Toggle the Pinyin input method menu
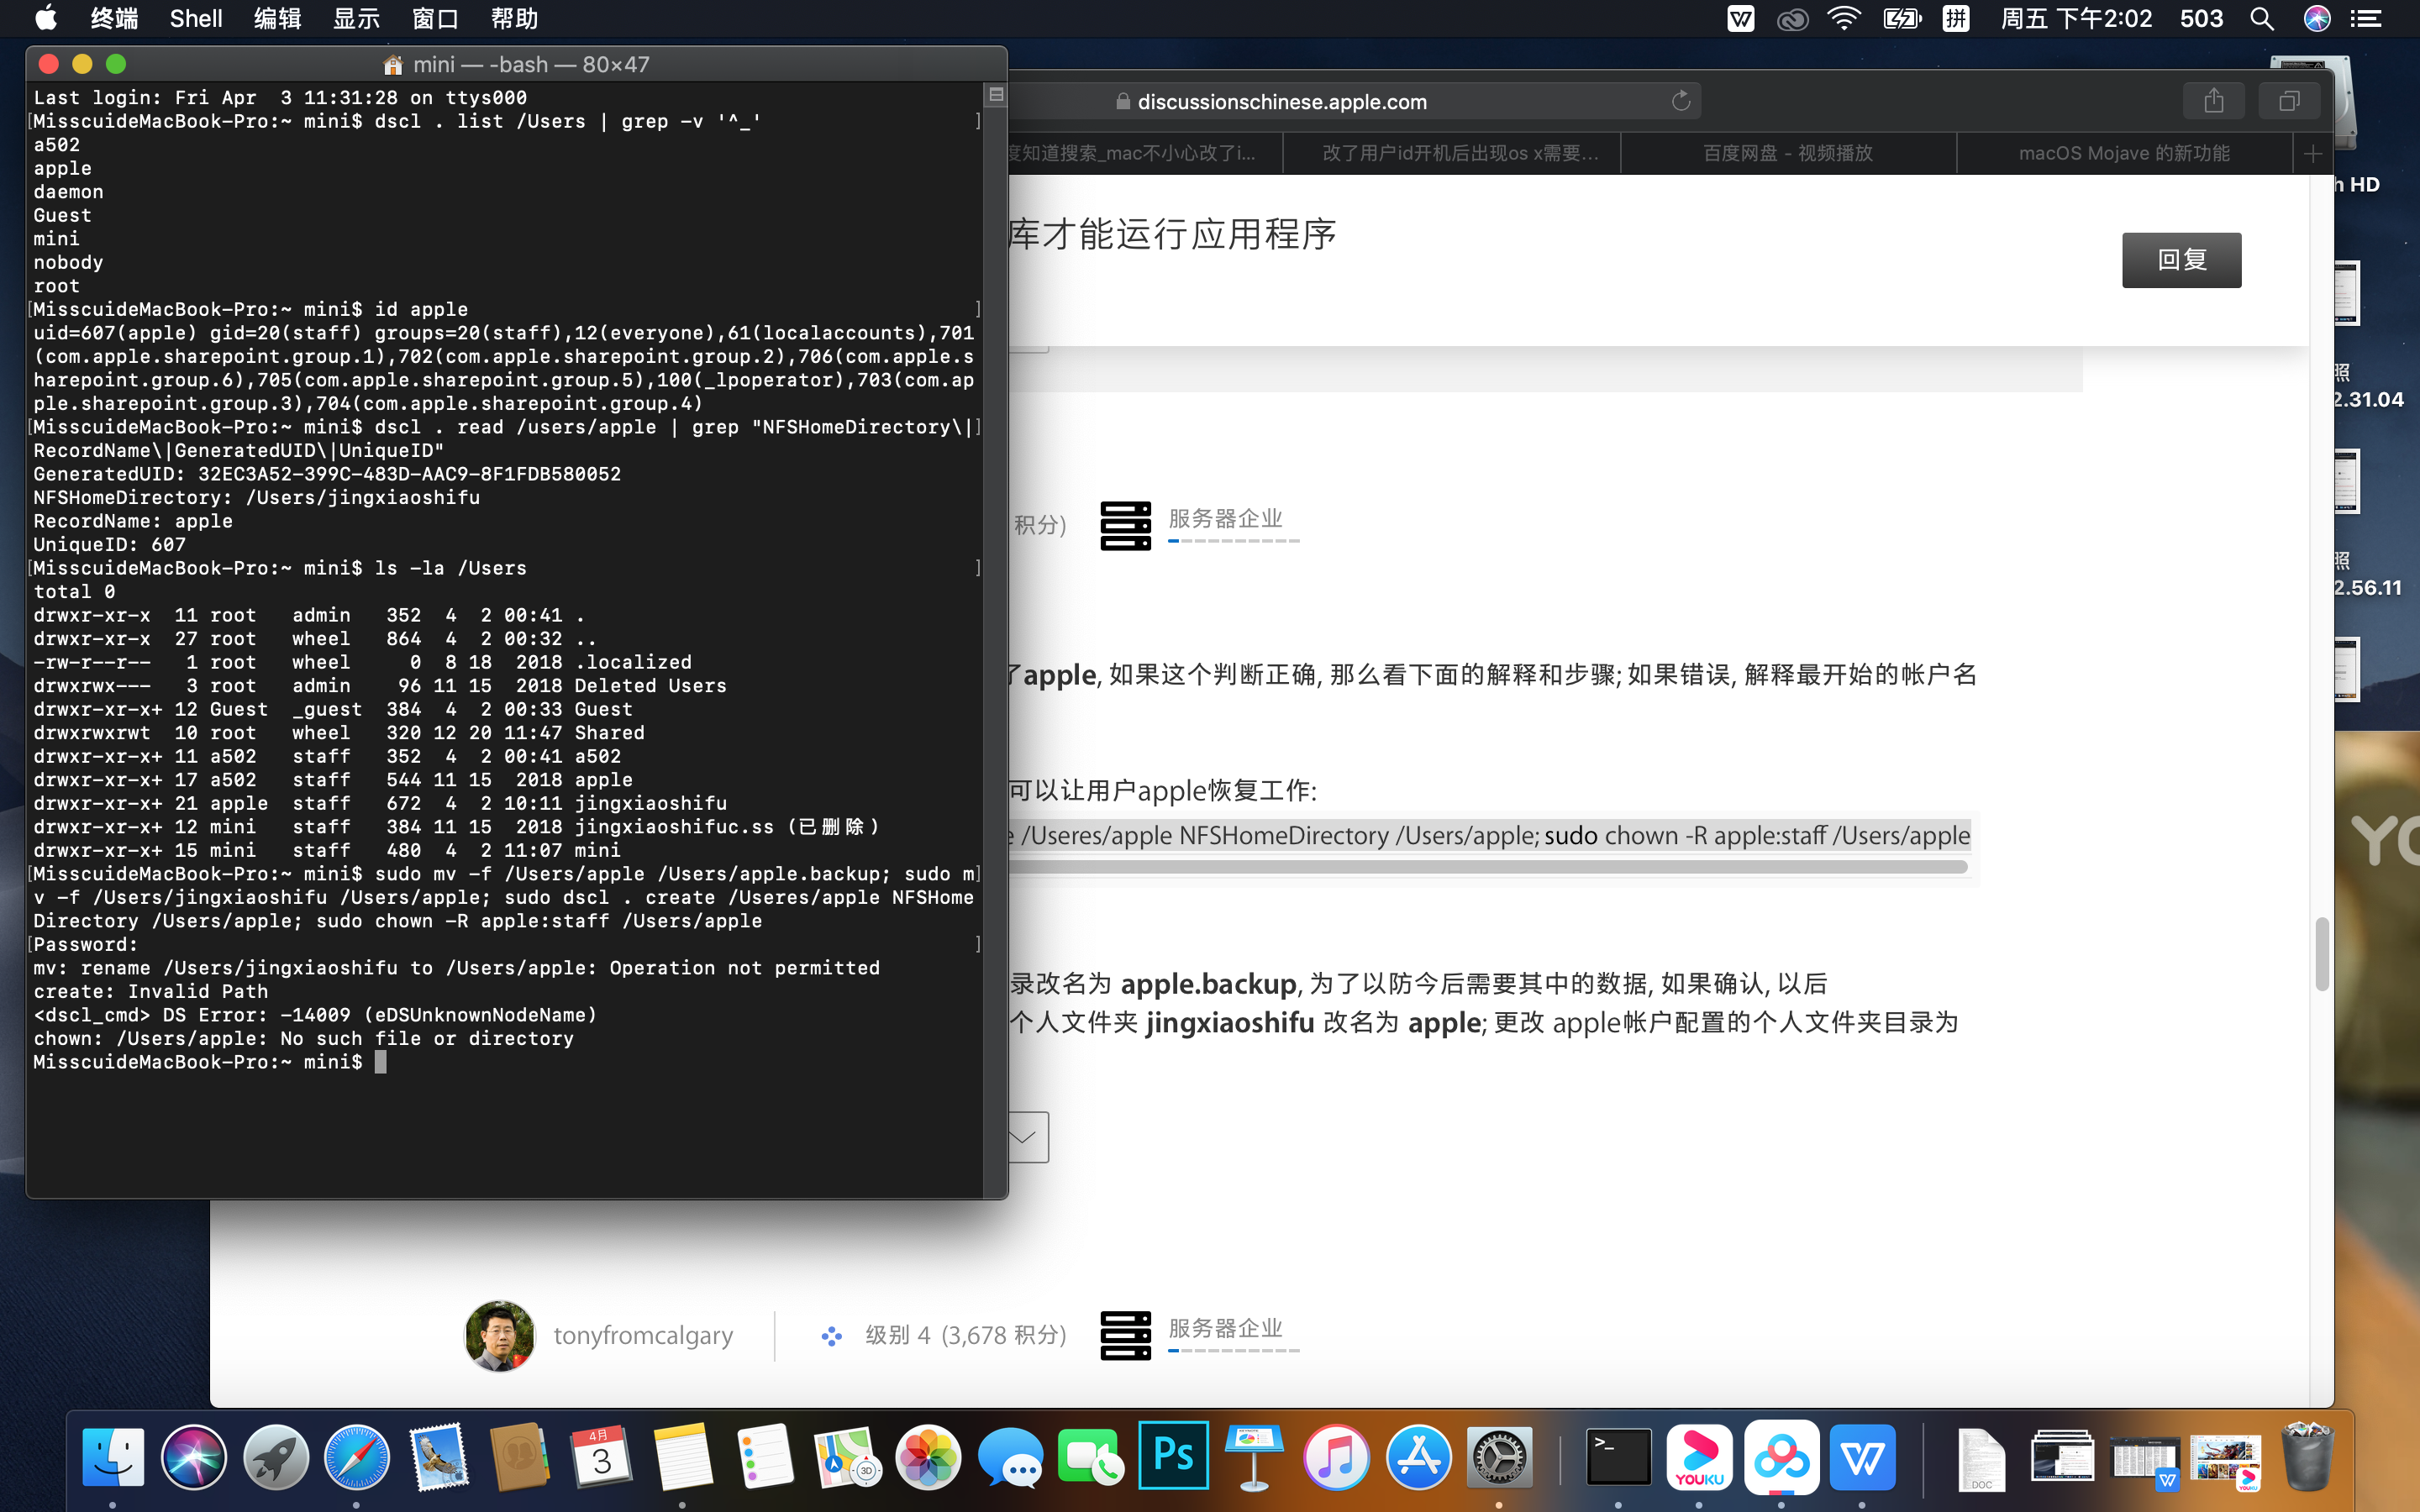 point(1956,19)
